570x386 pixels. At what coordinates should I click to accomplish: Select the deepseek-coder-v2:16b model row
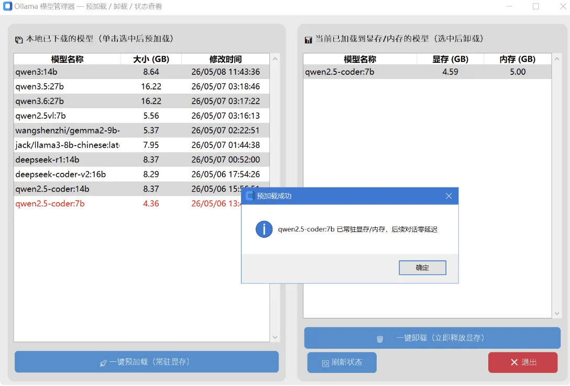click(x=142, y=174)
